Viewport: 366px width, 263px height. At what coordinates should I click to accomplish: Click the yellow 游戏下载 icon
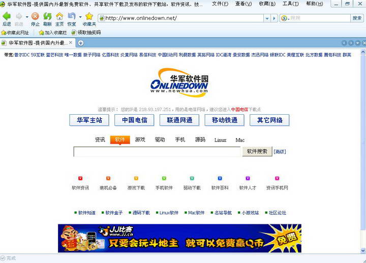[136, 178]
